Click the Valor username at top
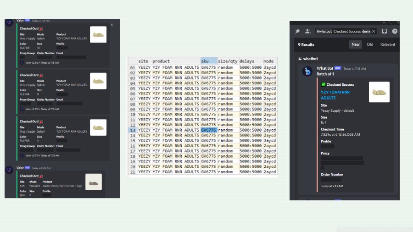This screenshot has height=232, width=413. 20,20
